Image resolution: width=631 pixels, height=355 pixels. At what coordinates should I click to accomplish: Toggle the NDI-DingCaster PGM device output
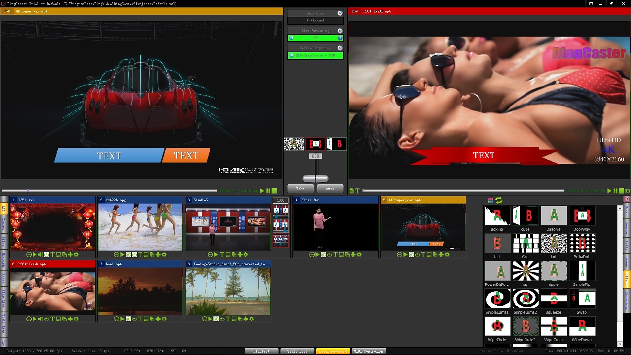[315, 56]
